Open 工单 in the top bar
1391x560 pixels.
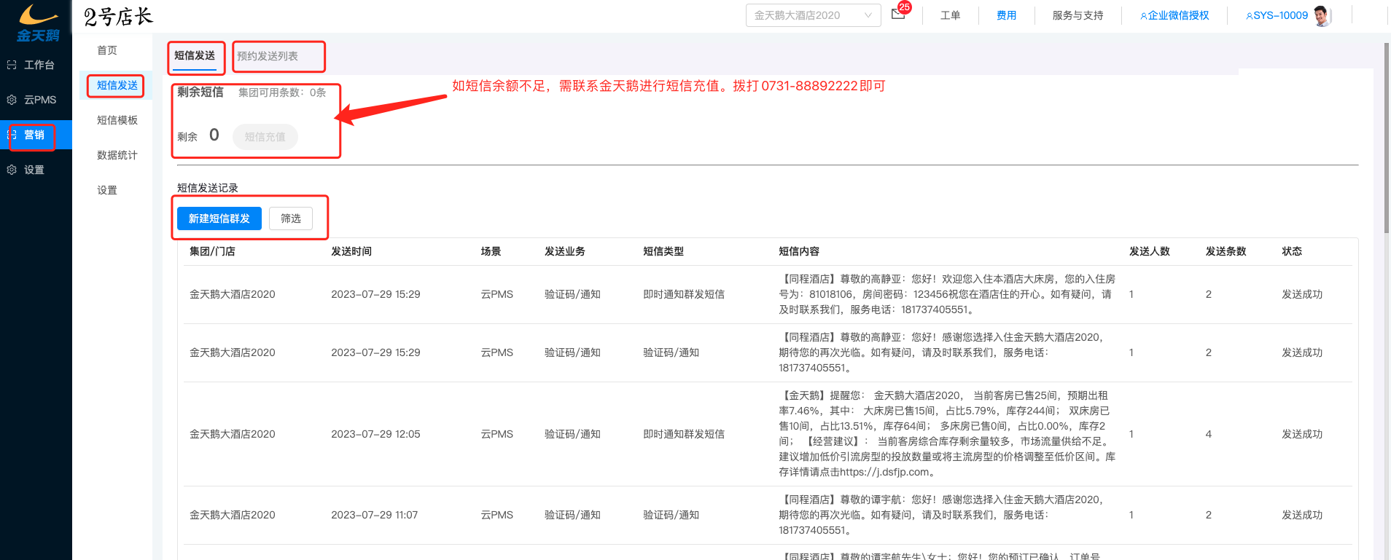pyautogui.click(x=950, y=15)
